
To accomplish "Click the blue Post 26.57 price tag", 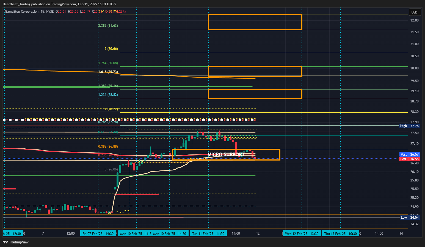I will [x=409, y=154].
